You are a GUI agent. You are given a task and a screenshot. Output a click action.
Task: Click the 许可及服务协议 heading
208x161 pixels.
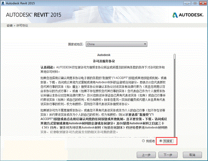point(104,61)
